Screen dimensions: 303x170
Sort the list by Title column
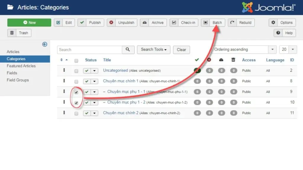(107, 60)
